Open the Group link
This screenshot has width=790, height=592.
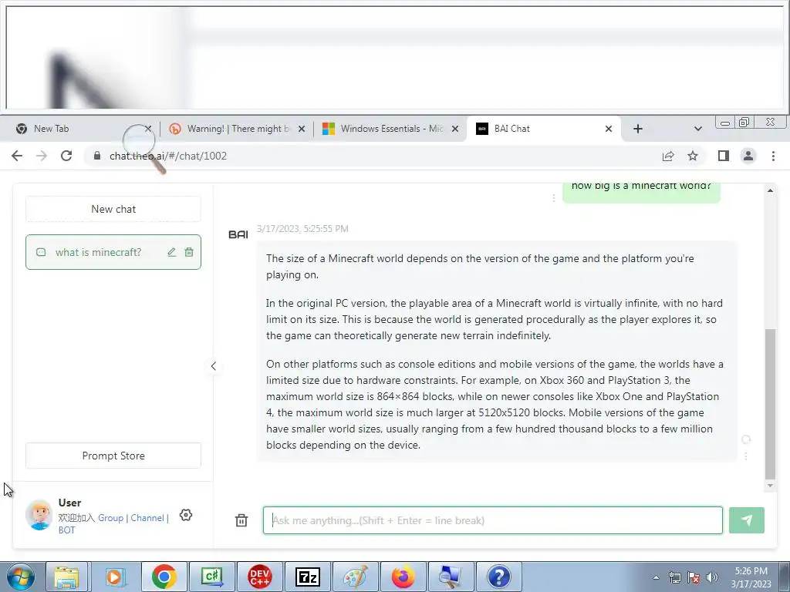point(110,518)
